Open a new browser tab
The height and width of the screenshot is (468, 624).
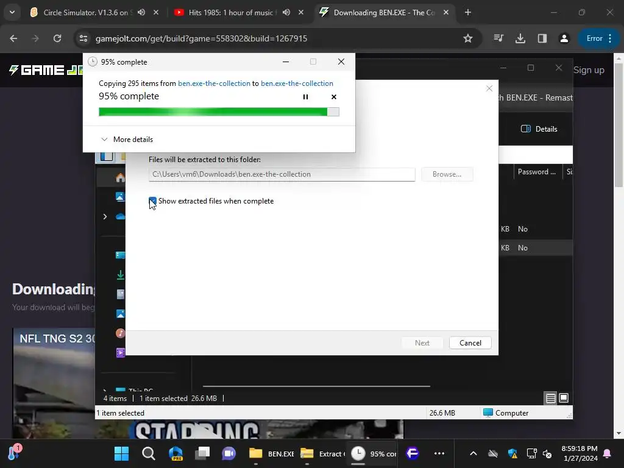(x=468, y=12)
